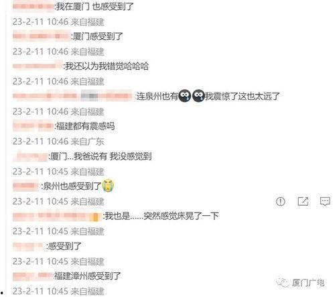Click comment 我震惊了这也太远了
The image size is (335, 297).
click(242, 97)
